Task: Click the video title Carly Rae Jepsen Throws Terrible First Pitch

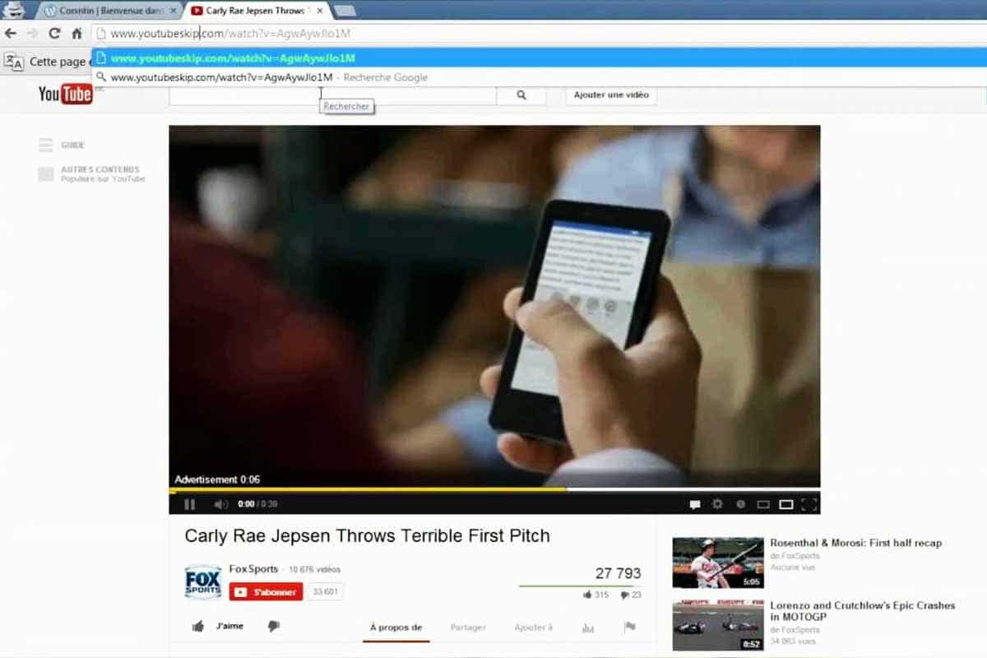Action: pyautogui.click(x=367, y=535)
